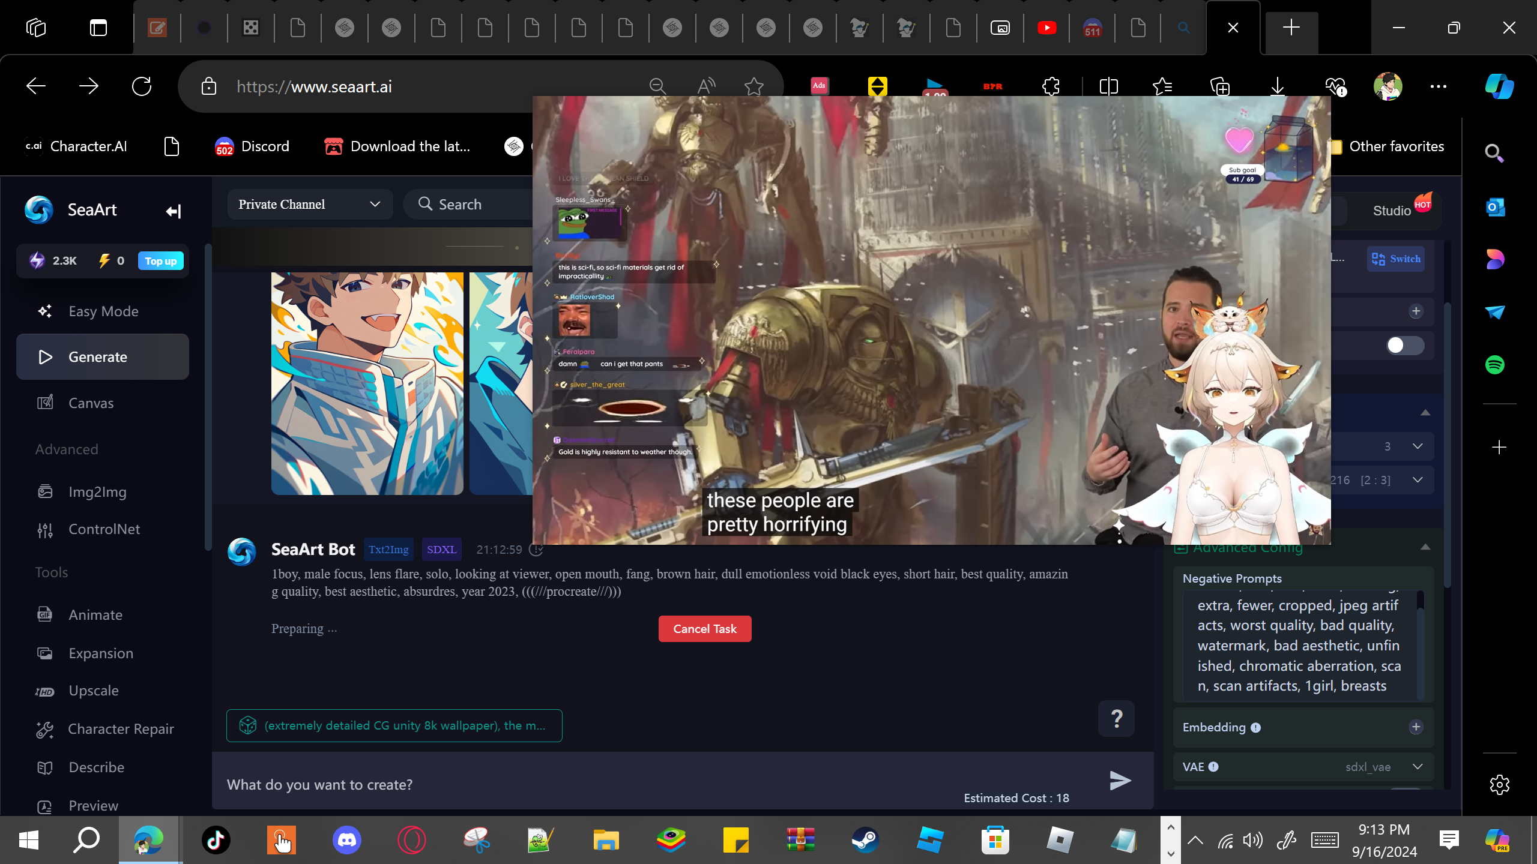This screenshot has height=864, width=1537.
Task: Open the anime boy generated thumbnail
Action: [x=367, y=384]
